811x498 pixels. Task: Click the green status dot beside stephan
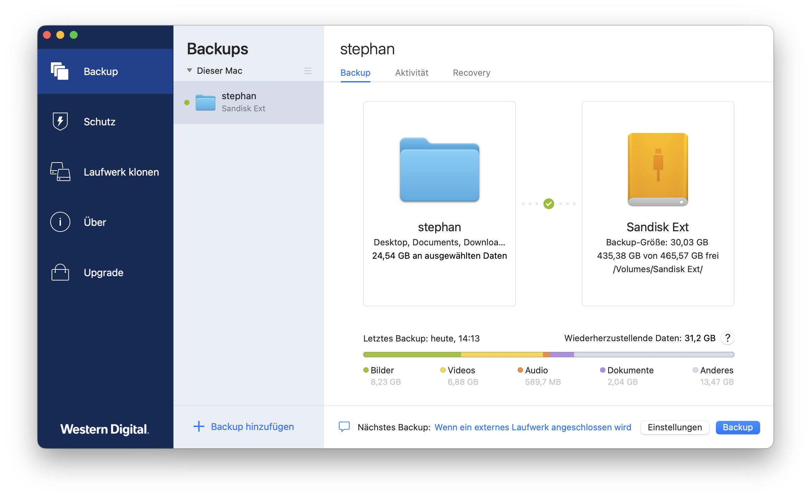tap(187, 103)
